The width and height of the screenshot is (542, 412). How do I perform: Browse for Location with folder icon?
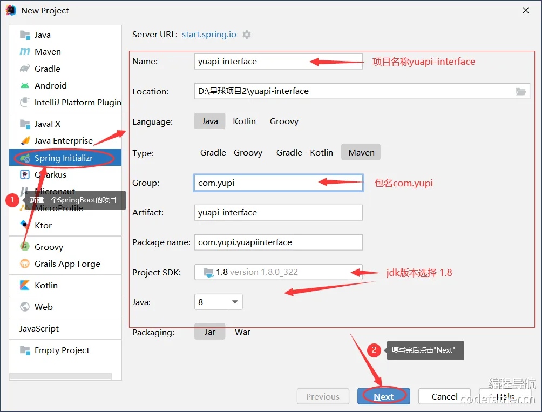[x=521, y=92]
